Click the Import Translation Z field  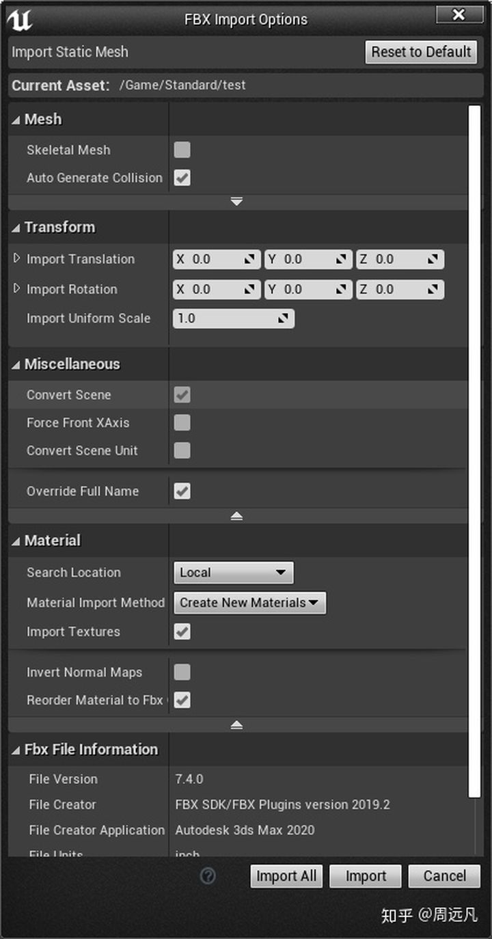[400, 260]
